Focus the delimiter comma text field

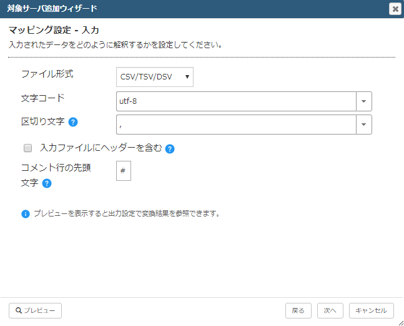point(236,125)
